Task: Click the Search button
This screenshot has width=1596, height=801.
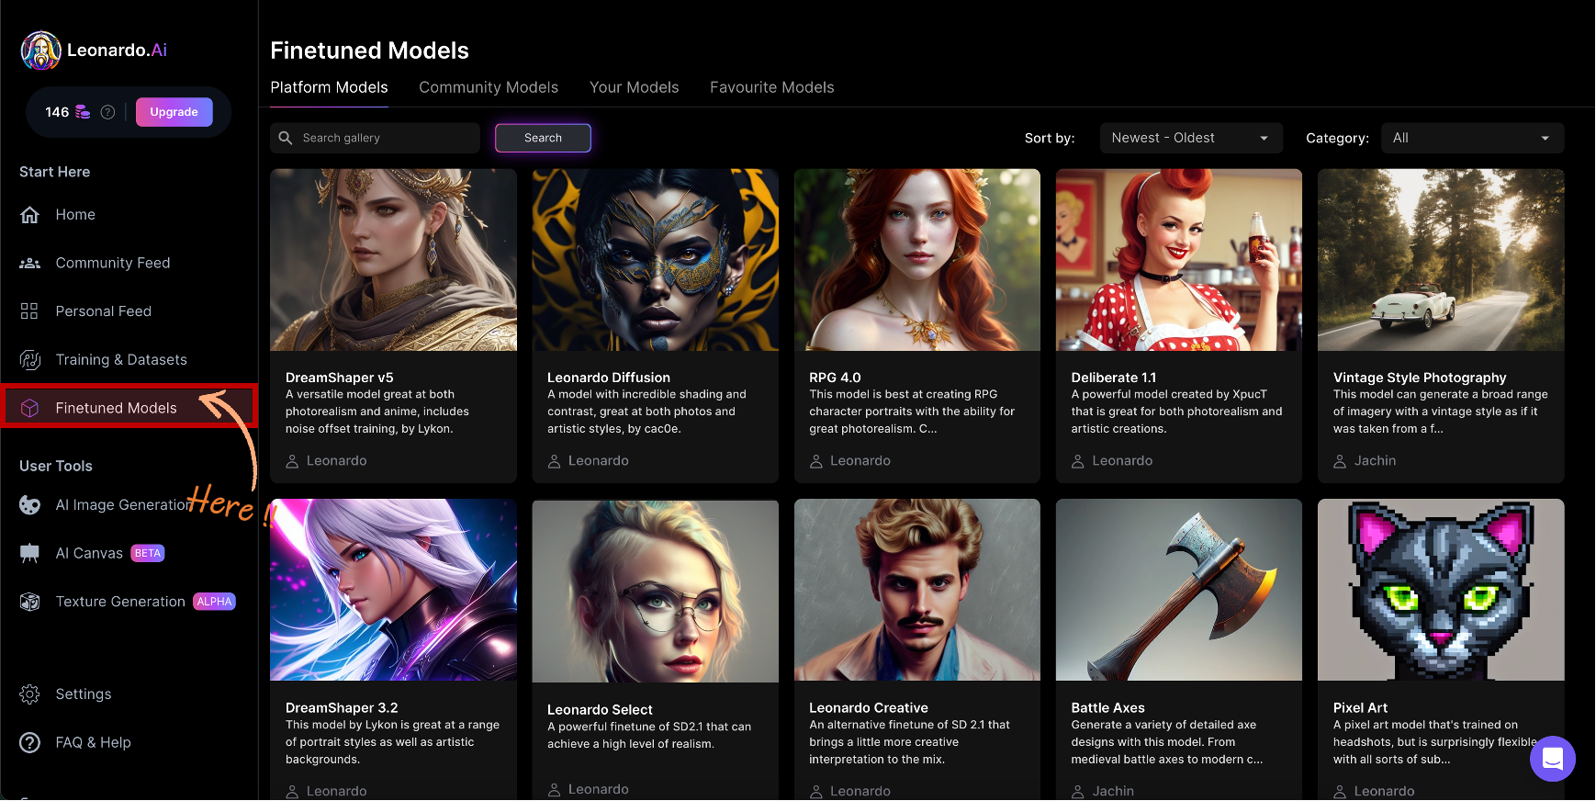Action: pos(543,138)
